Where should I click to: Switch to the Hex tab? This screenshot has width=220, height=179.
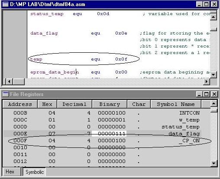point(12,172)
